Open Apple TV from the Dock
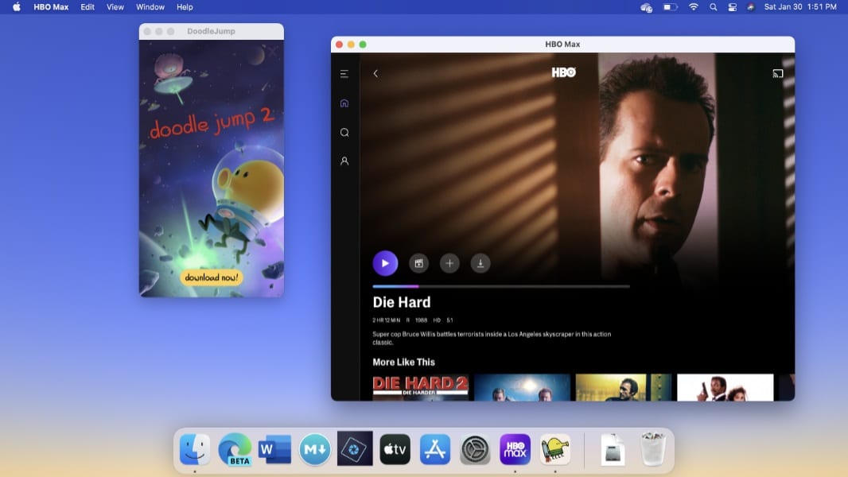The height and width of the screenshot is (477, 848). click(395, 449)
